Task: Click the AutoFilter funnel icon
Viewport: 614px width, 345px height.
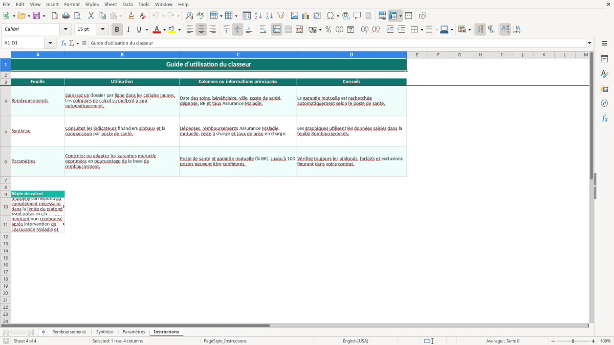Action: click(280, 16)
